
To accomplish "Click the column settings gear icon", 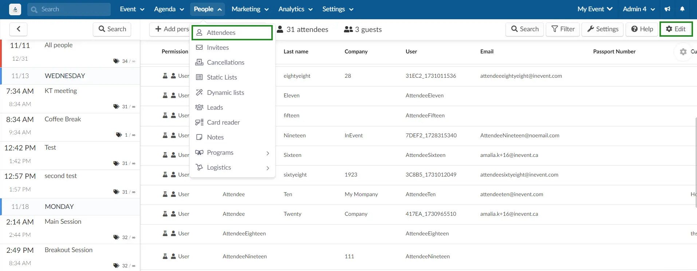I will (x=683, y=52).
